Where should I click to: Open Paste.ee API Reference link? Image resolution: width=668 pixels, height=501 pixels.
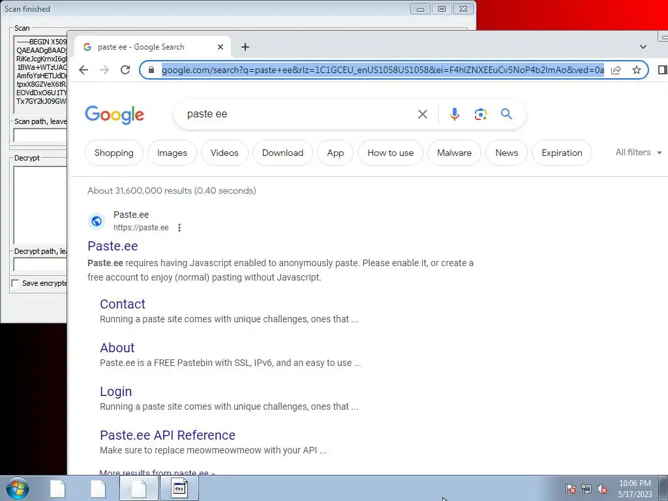pyautogui.click(x=168, y=435)
